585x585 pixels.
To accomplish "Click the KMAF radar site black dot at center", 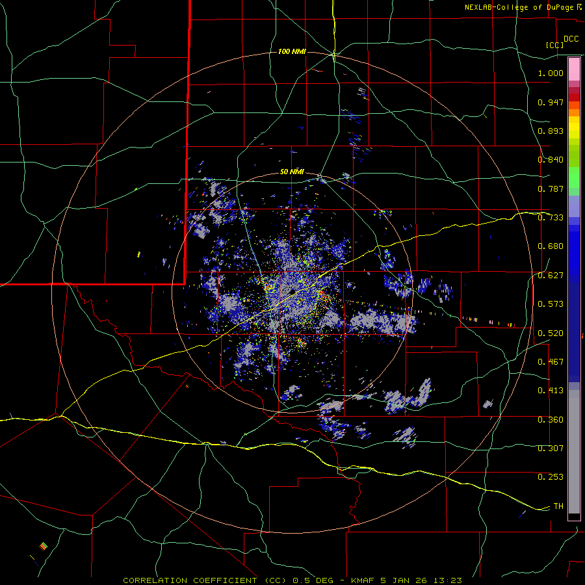I will (x=292, y=292).
